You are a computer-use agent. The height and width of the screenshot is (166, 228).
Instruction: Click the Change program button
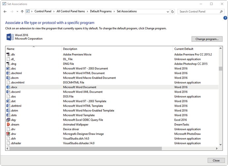pyautogui.click(x=207, y=39)
